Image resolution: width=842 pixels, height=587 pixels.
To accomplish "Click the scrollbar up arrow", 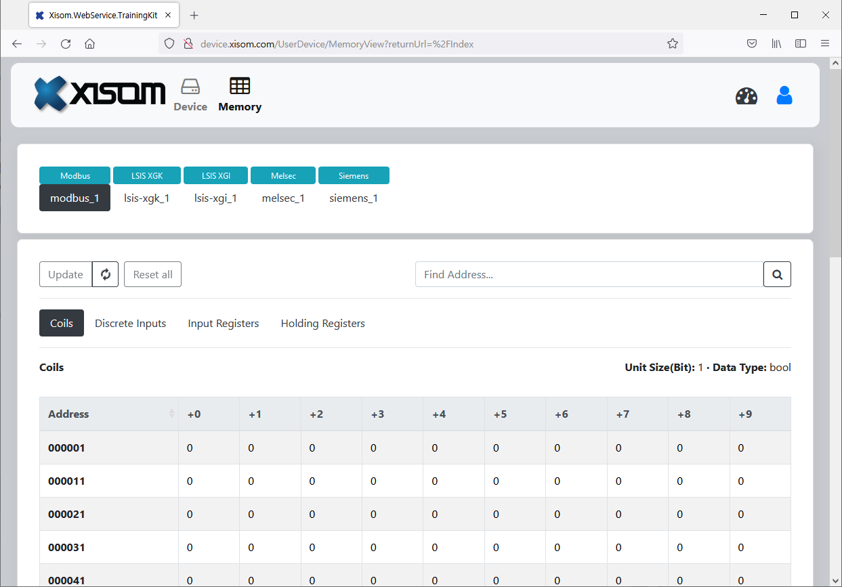I will (835, 63).
